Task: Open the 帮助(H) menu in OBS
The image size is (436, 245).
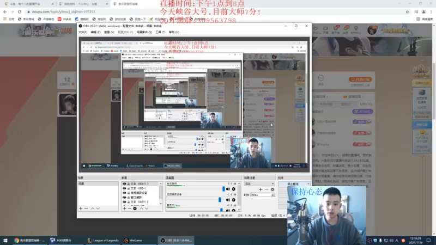Action: pos(174,32)
